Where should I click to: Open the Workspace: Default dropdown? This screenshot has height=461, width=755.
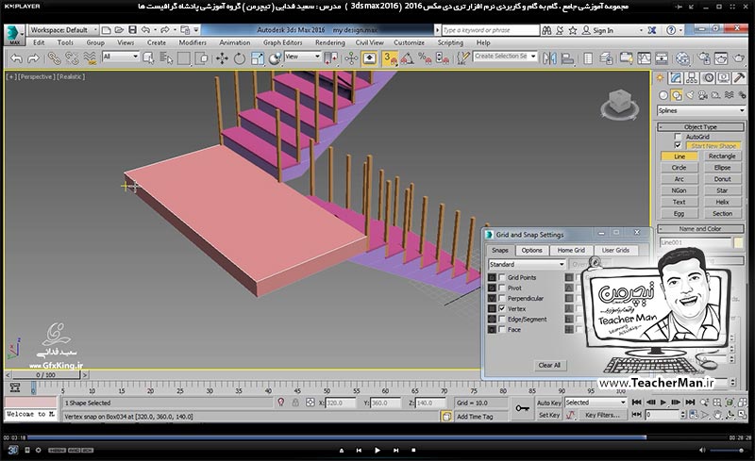click(63, 30)
